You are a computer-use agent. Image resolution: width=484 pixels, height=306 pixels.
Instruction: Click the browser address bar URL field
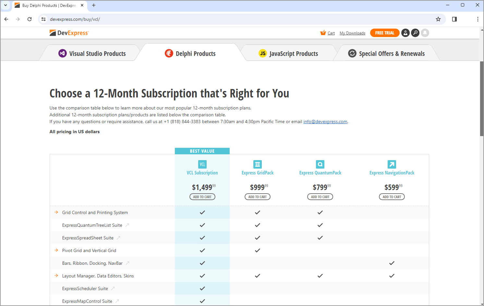(x=227, y=19)
